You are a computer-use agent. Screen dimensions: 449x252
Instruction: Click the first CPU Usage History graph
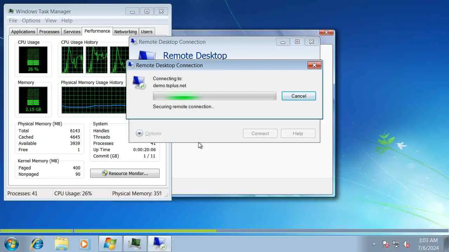pyautogui.click(x=73, y=60)
